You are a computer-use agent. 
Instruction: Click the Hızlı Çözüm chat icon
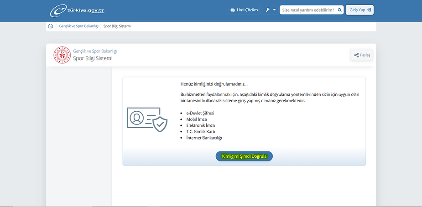pyautogui.click(x=233, y=10)
